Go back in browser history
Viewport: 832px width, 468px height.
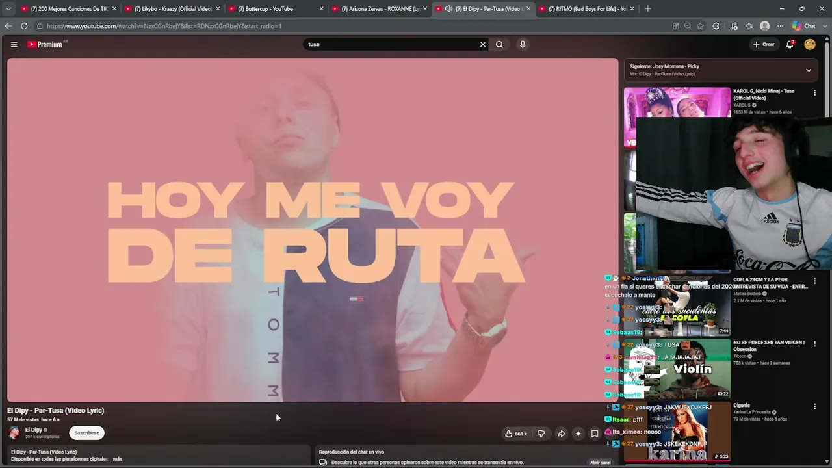pyautogui.click(x=8, y=26)
